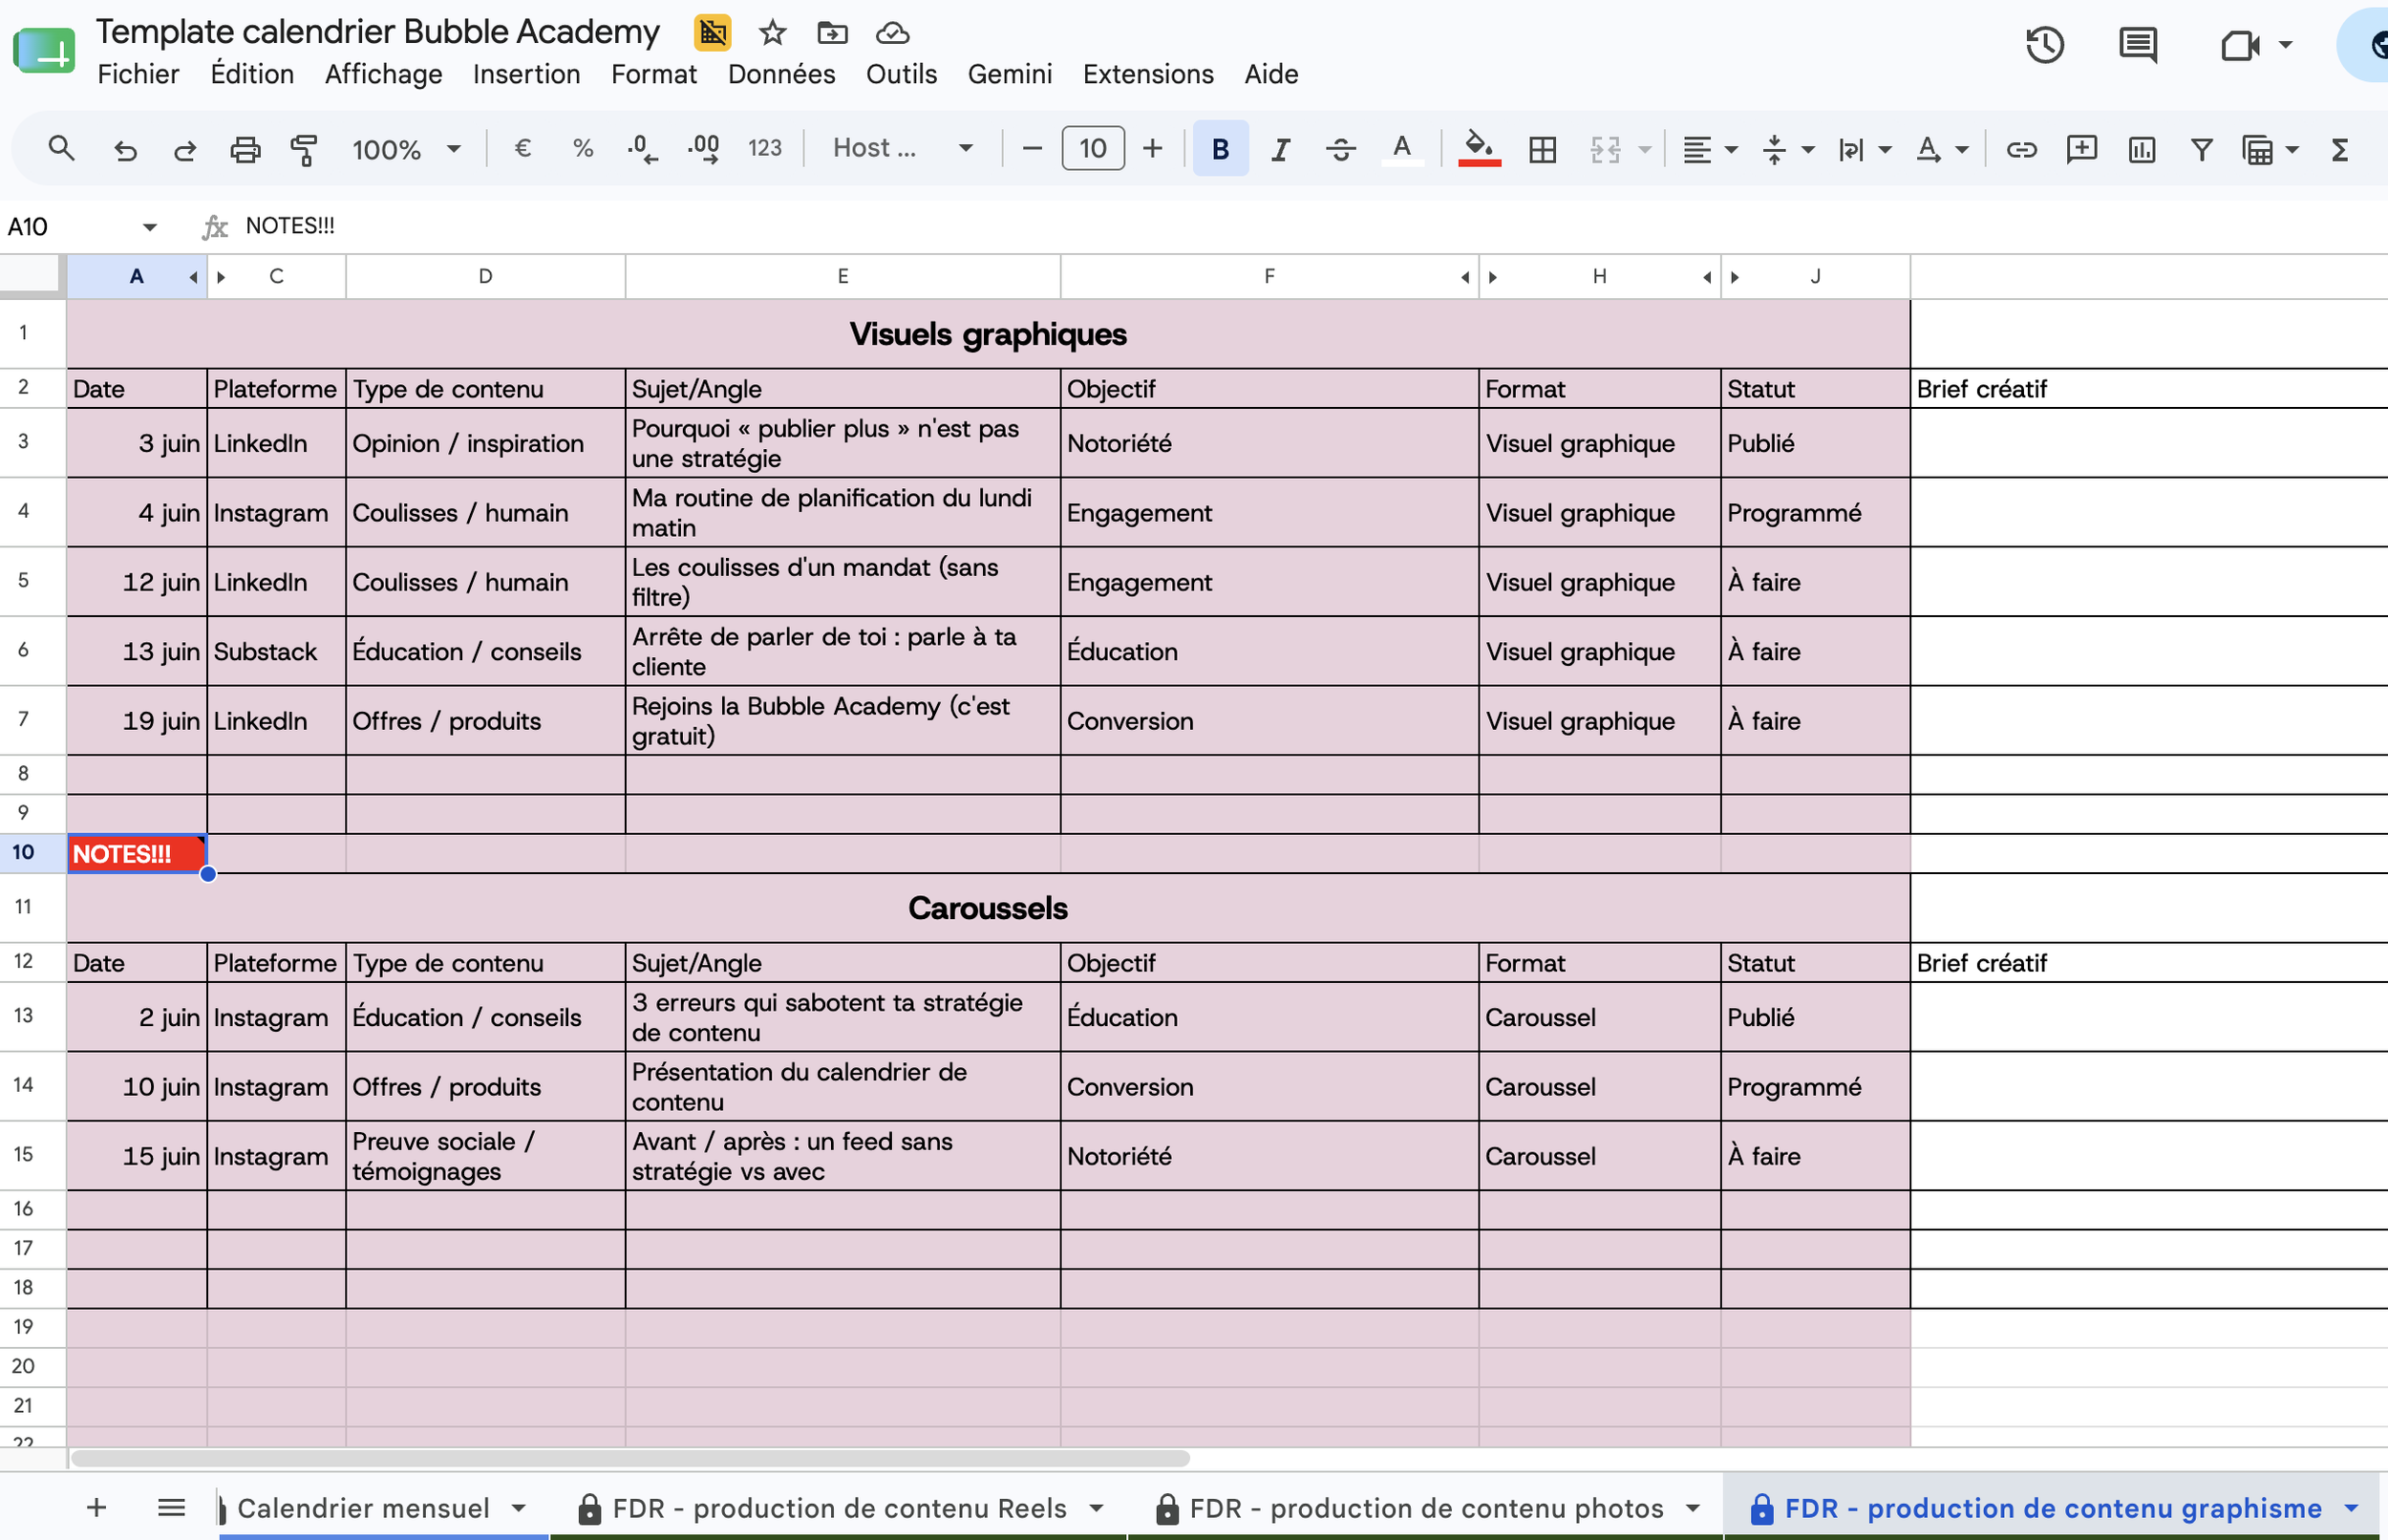Click the merge cells icon

click(1606, 149)
